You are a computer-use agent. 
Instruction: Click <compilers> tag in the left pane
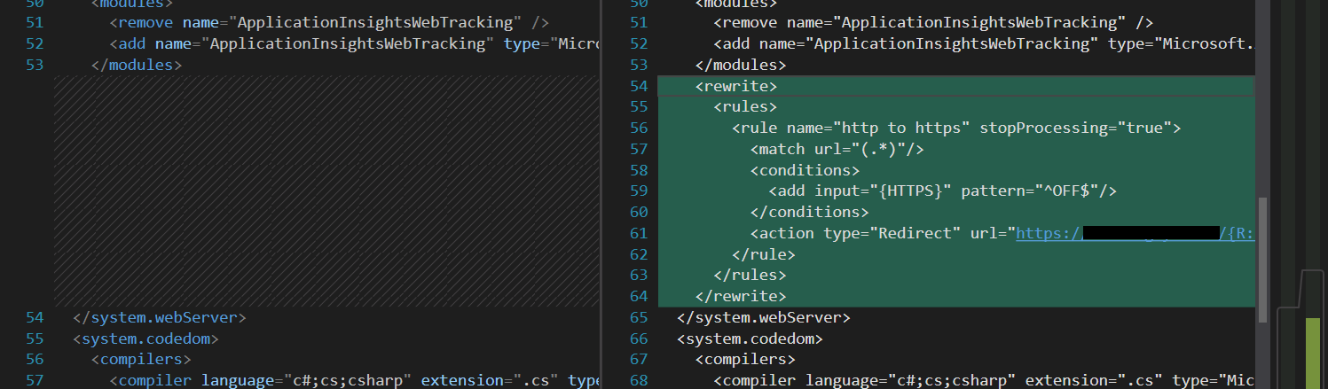tap(141, 360)
